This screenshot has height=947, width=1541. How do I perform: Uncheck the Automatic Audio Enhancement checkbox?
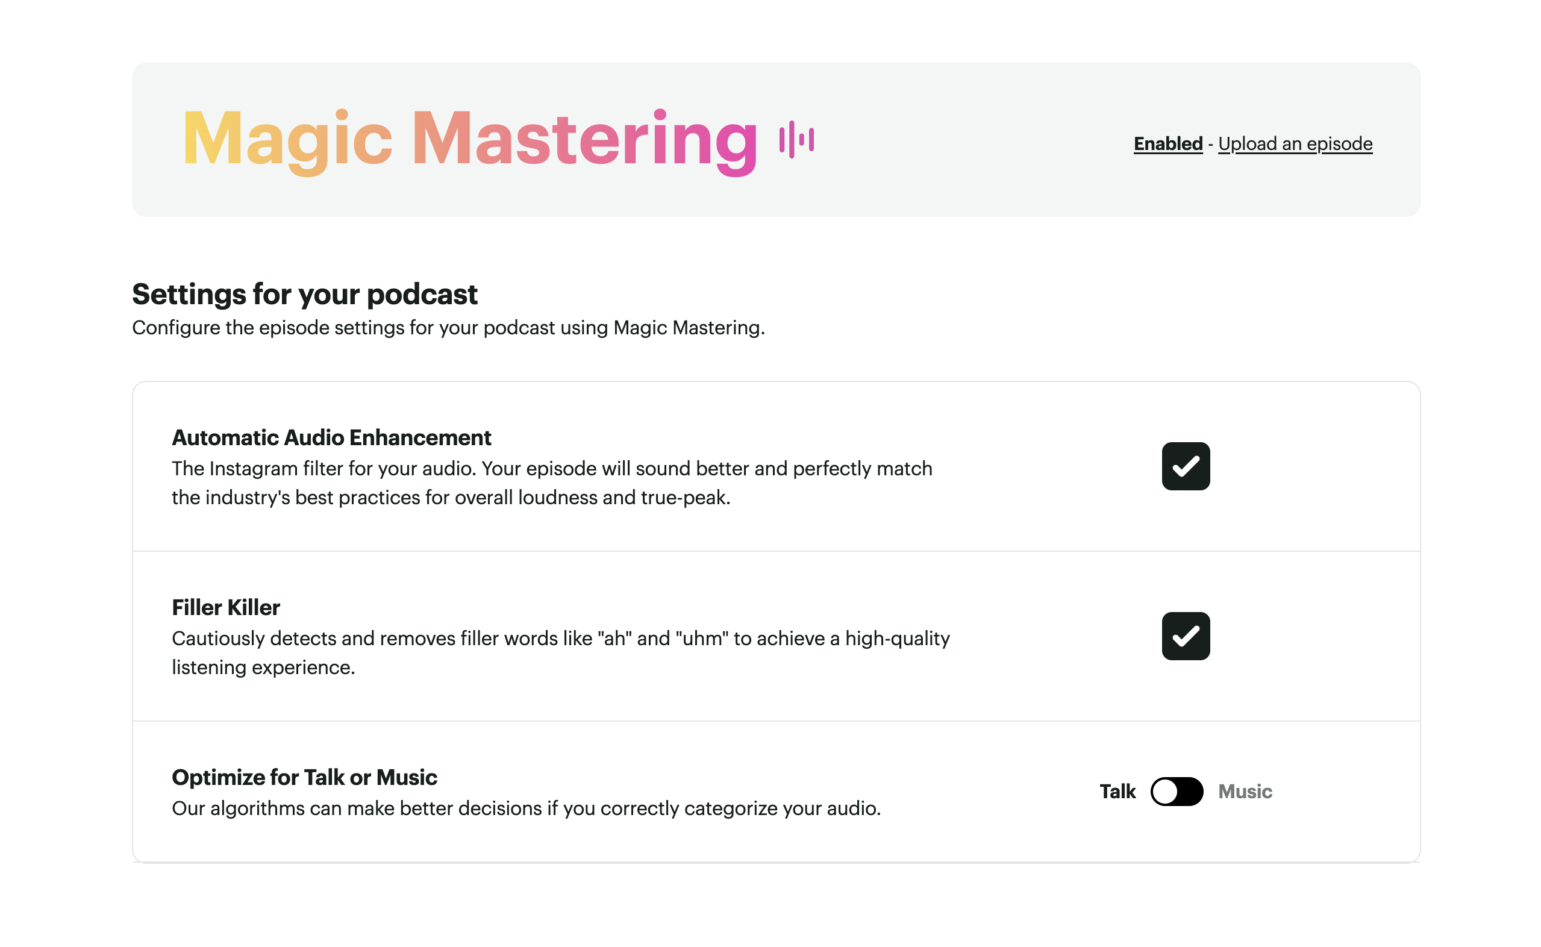pos(1185,466)
